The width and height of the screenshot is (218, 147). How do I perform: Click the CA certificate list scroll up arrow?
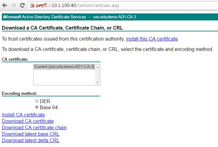98,67
